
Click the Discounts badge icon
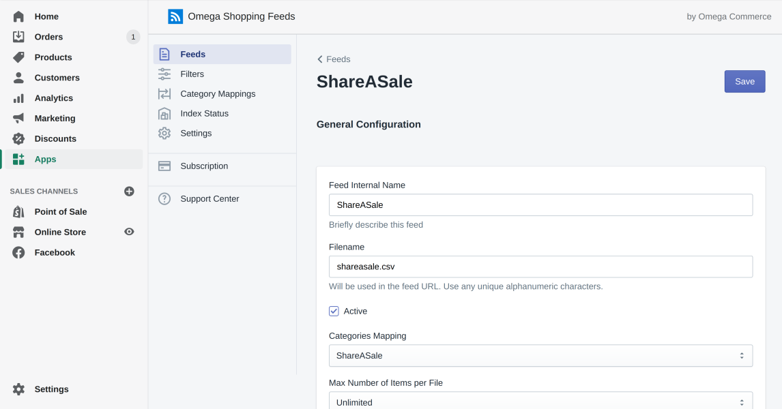(18, 139)
